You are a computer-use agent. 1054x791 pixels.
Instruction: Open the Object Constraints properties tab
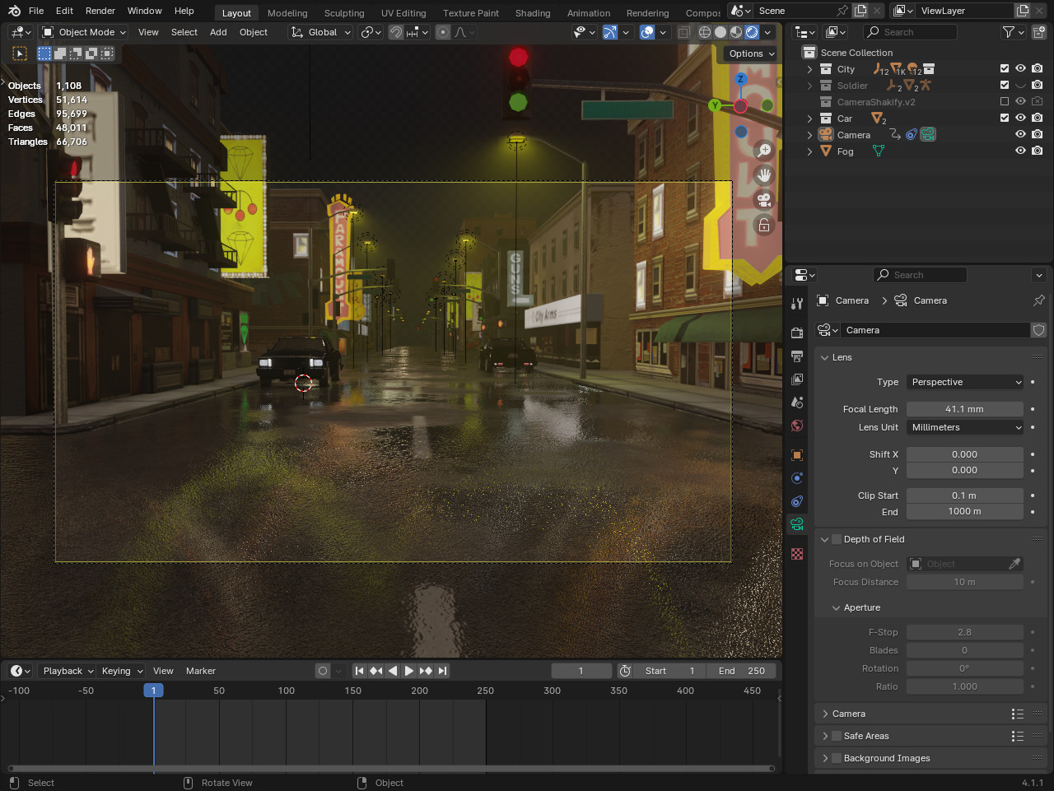[x=796, y=500]
